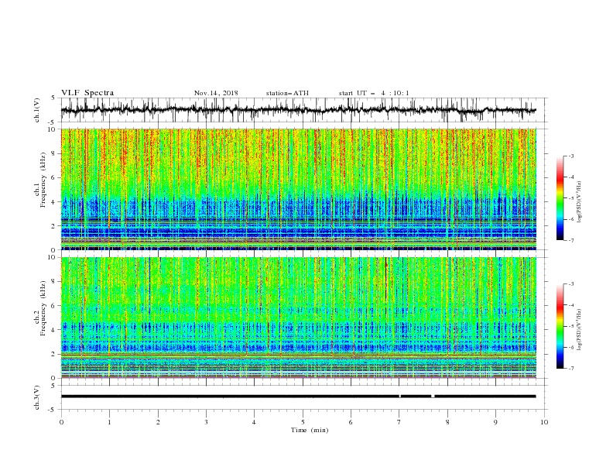
Task: Click the time axis tick label "10"
Action: click(544, 422)
